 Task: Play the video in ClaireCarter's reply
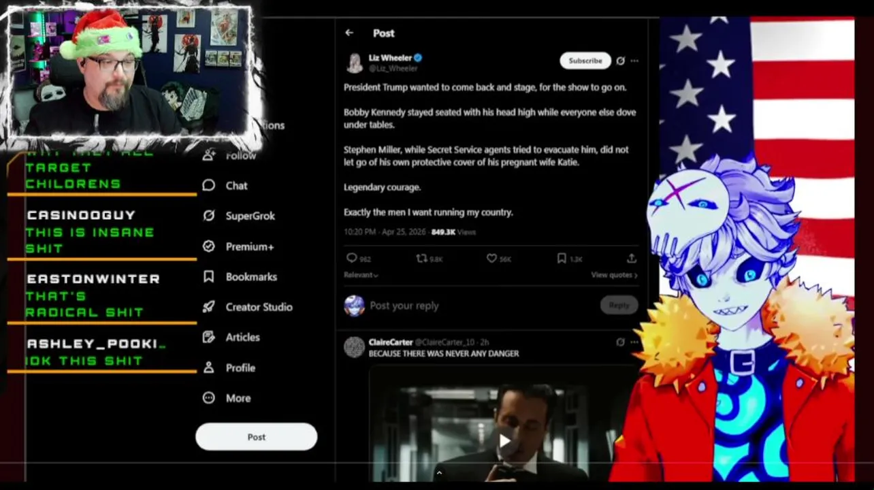pyautogui.click(x=504, y=440)
